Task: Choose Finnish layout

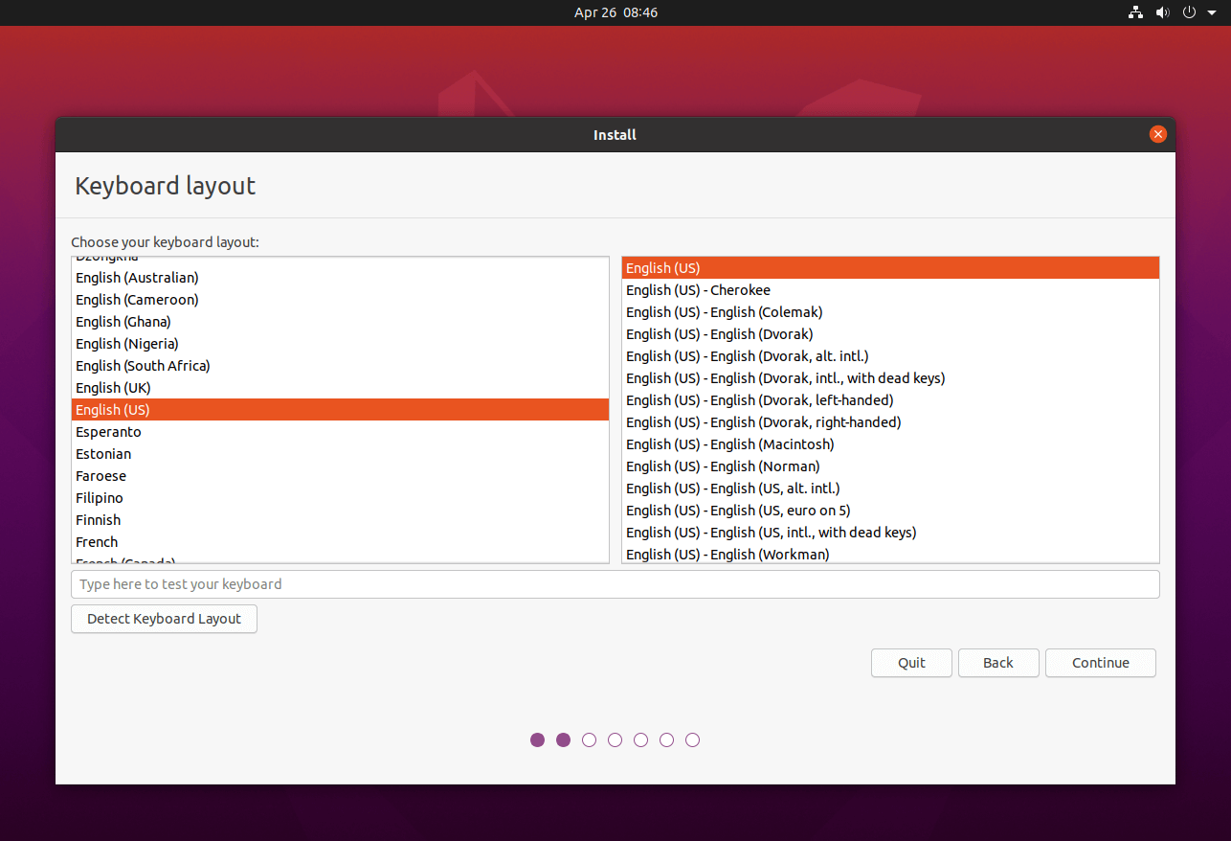Action: click(x=340, y=520)
